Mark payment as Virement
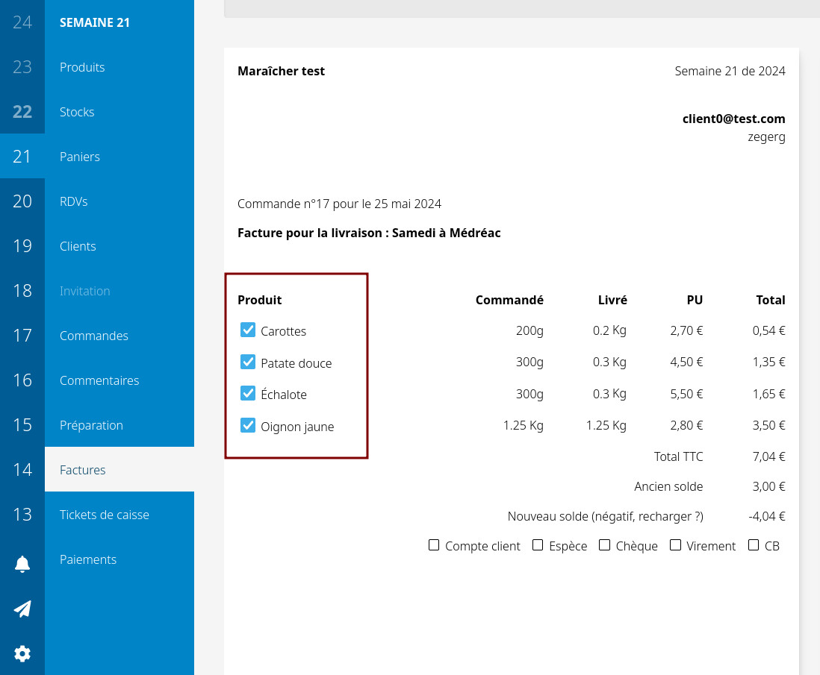The width and height of the screenshot is (820, 675). pyautogui.click(x=675, y=545)
